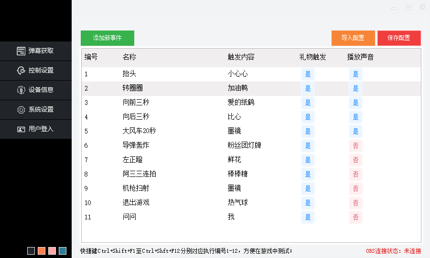Click the 控制设置 headset icon
Screen dimensions: 430x258
[x=21, y=71]
